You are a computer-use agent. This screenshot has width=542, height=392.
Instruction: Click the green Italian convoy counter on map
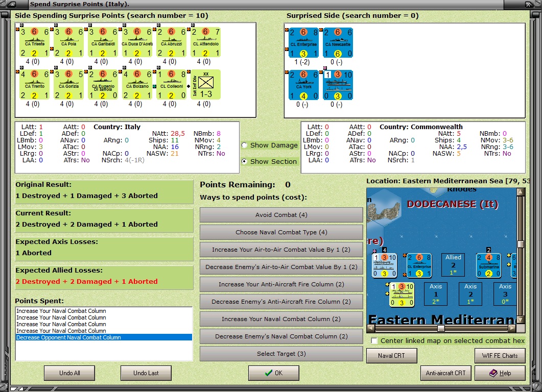click(x=402, y=295)
